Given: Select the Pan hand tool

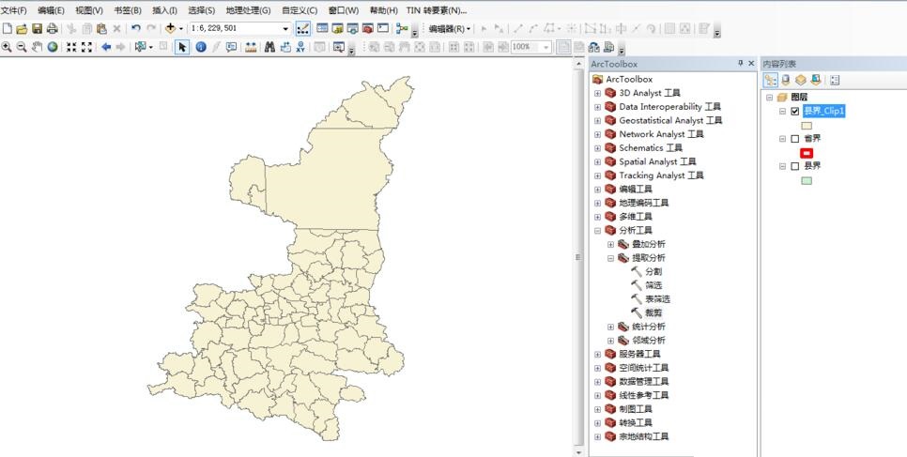Looking at the screenshot, I should [x=37, y=47].
